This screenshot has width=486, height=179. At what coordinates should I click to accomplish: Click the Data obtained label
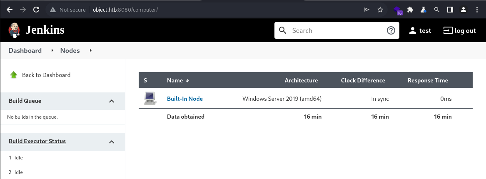[x=186, y=117]
